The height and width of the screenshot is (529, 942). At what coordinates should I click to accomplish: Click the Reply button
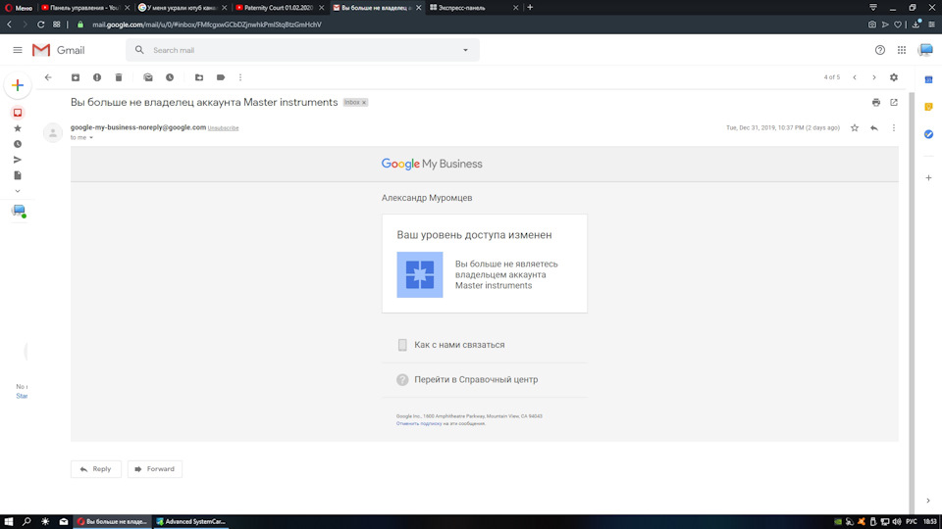pos(96,469)
